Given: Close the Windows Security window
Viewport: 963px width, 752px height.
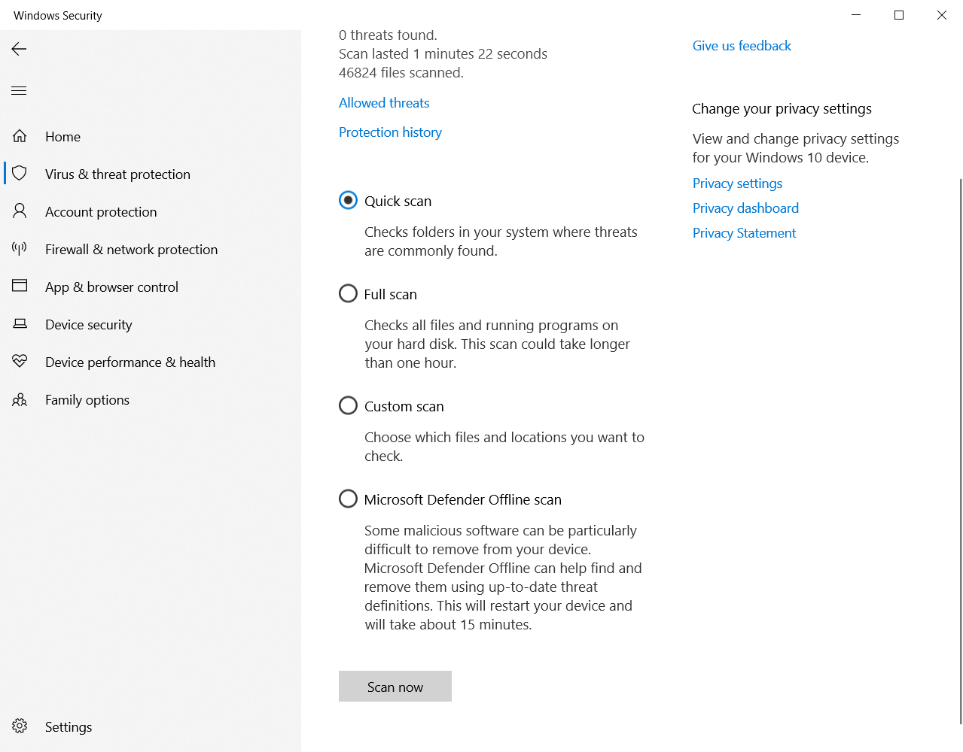Looking at the screenshot, I should click(x=942, y=15).
